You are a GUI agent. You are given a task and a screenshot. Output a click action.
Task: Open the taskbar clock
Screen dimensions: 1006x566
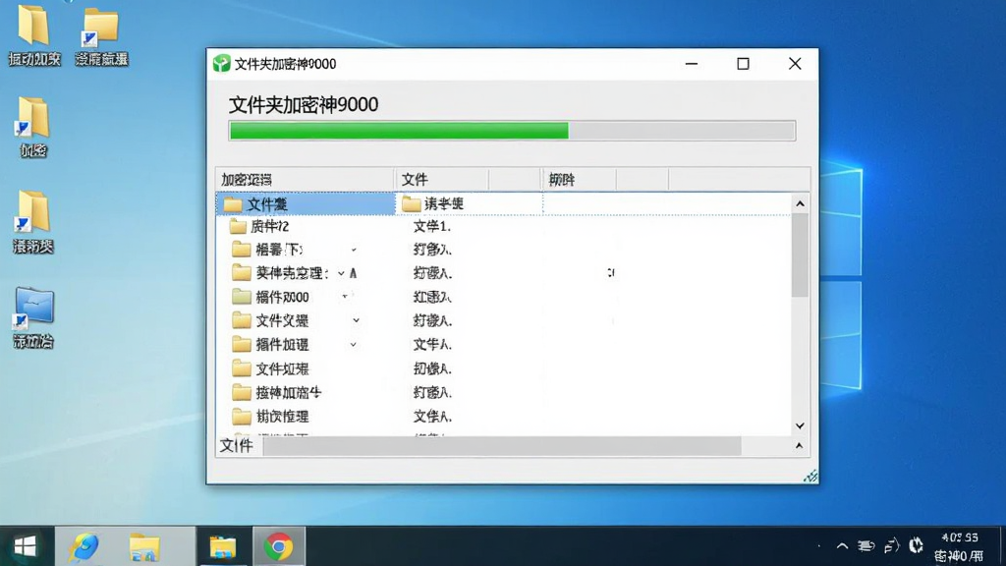pos(959,546)
